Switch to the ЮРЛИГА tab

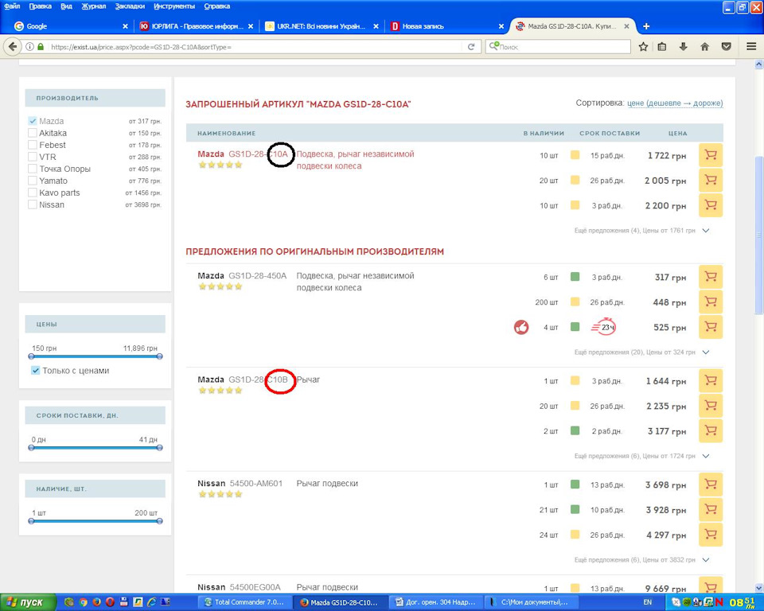(x=196, y=26)
